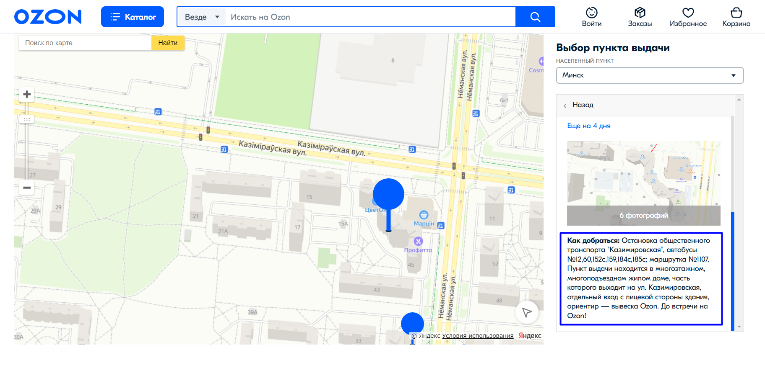Click building number 21A on map
This screenshot has width=765, height=373.
tap(223, 231)
